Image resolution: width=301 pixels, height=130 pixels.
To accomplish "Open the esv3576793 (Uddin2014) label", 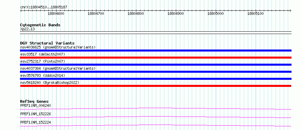I will click(43, 75).
